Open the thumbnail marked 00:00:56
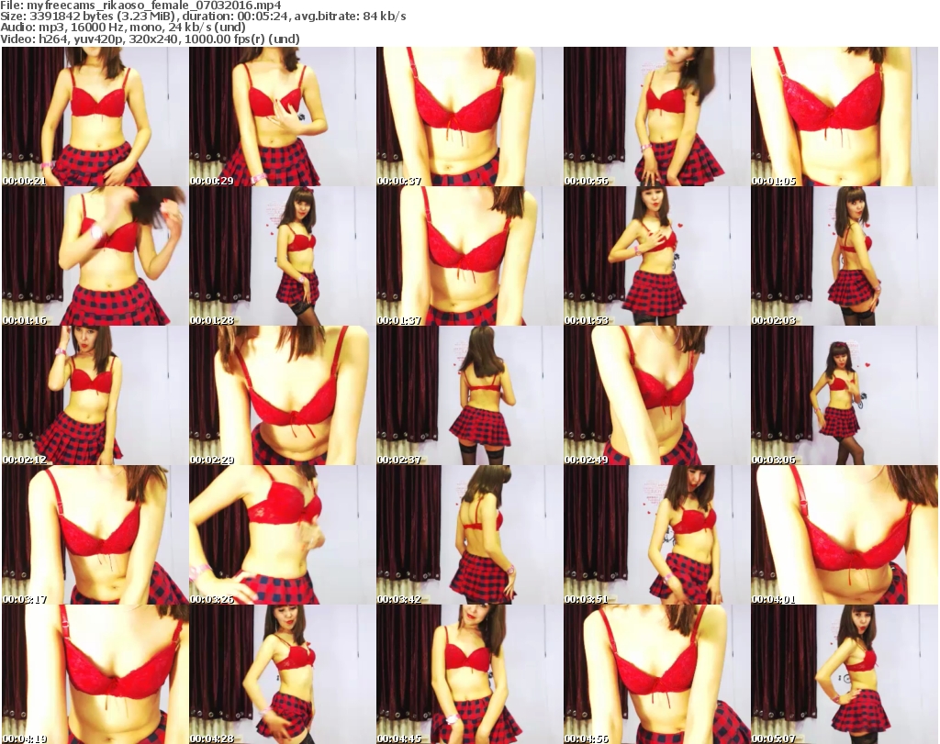 click(655, 117)
